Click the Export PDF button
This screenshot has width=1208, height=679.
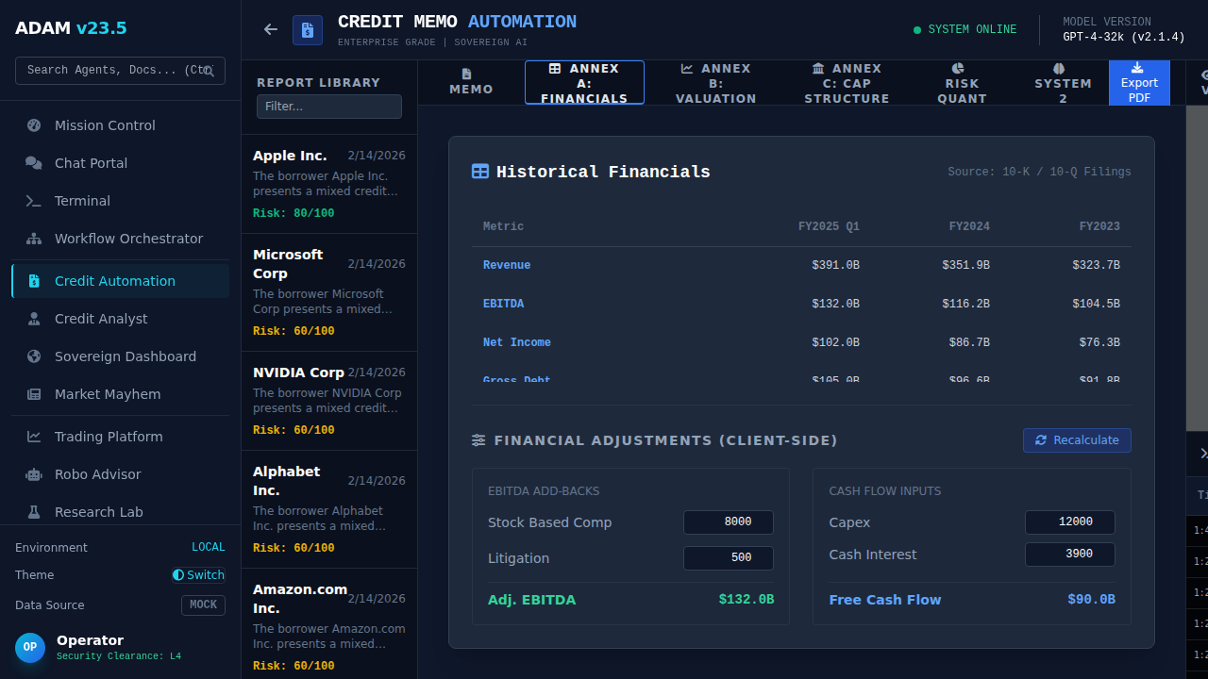[x=1139, y=83]
